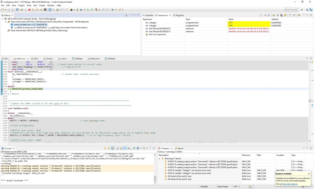Screen dimensions: 314x189
Task: Click the Save icon in the toolbar
Action: [x=9, y=10]
